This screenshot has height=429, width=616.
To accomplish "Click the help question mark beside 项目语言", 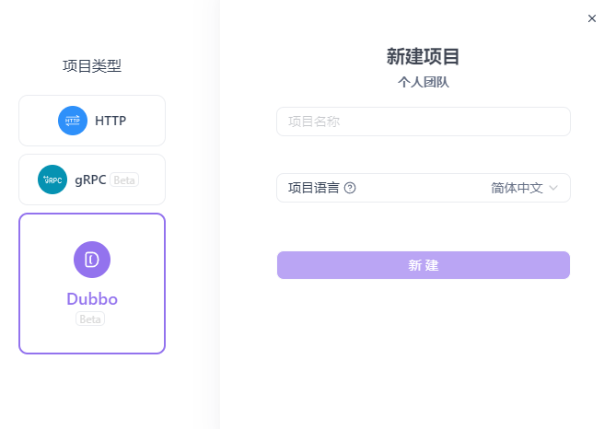I will pyautogui.click(x=350, y=188).
